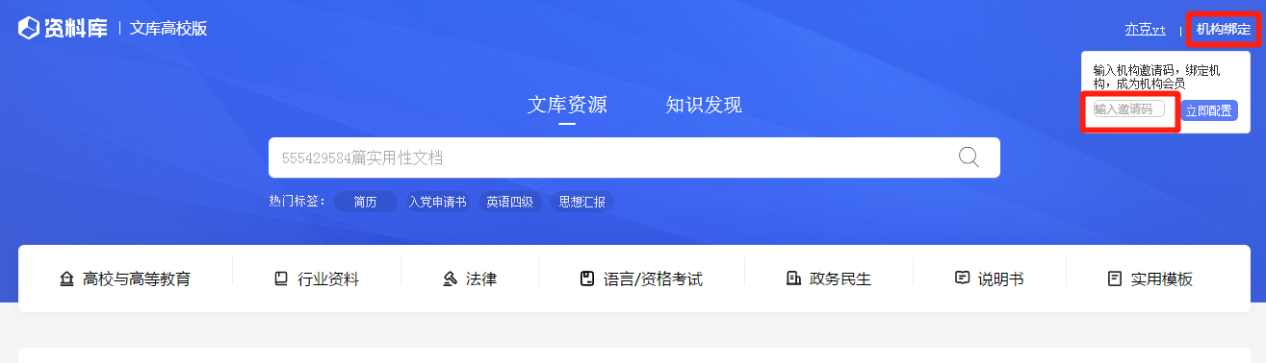Open the 亦克vt user link
Viewport: 1266px width, 363px height.
point(1146,30)
